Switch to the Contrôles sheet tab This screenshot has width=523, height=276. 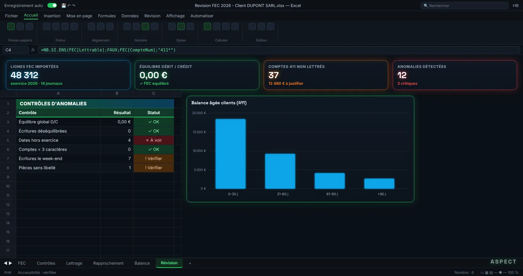click(x=46, y=263)
